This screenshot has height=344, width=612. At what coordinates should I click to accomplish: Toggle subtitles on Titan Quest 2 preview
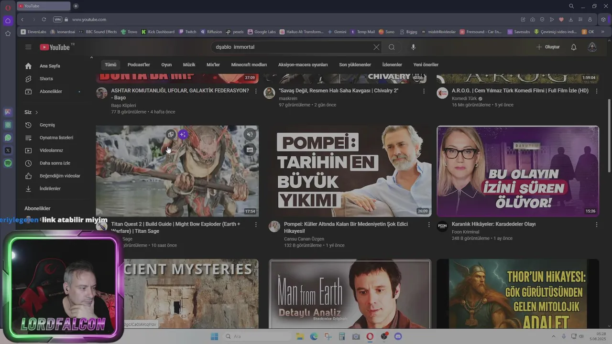(250, 150)
